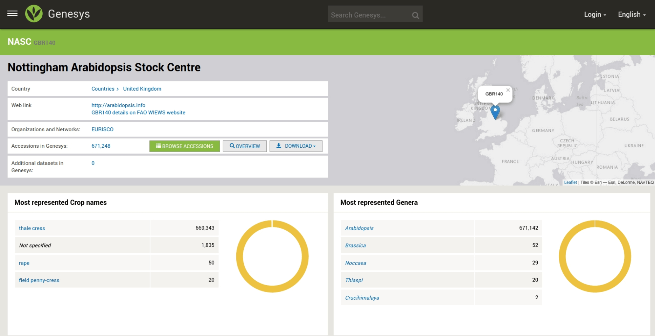The height and width of the screenshot is (336, 655).
Task: Close the GBR140 map popup
Action: [x=508, y=90]
